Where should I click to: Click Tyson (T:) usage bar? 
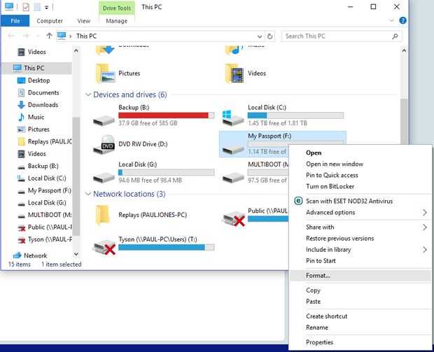(x=167, y=248)
